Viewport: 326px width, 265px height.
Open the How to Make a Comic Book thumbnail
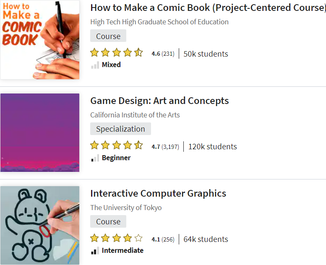point(40,39)
